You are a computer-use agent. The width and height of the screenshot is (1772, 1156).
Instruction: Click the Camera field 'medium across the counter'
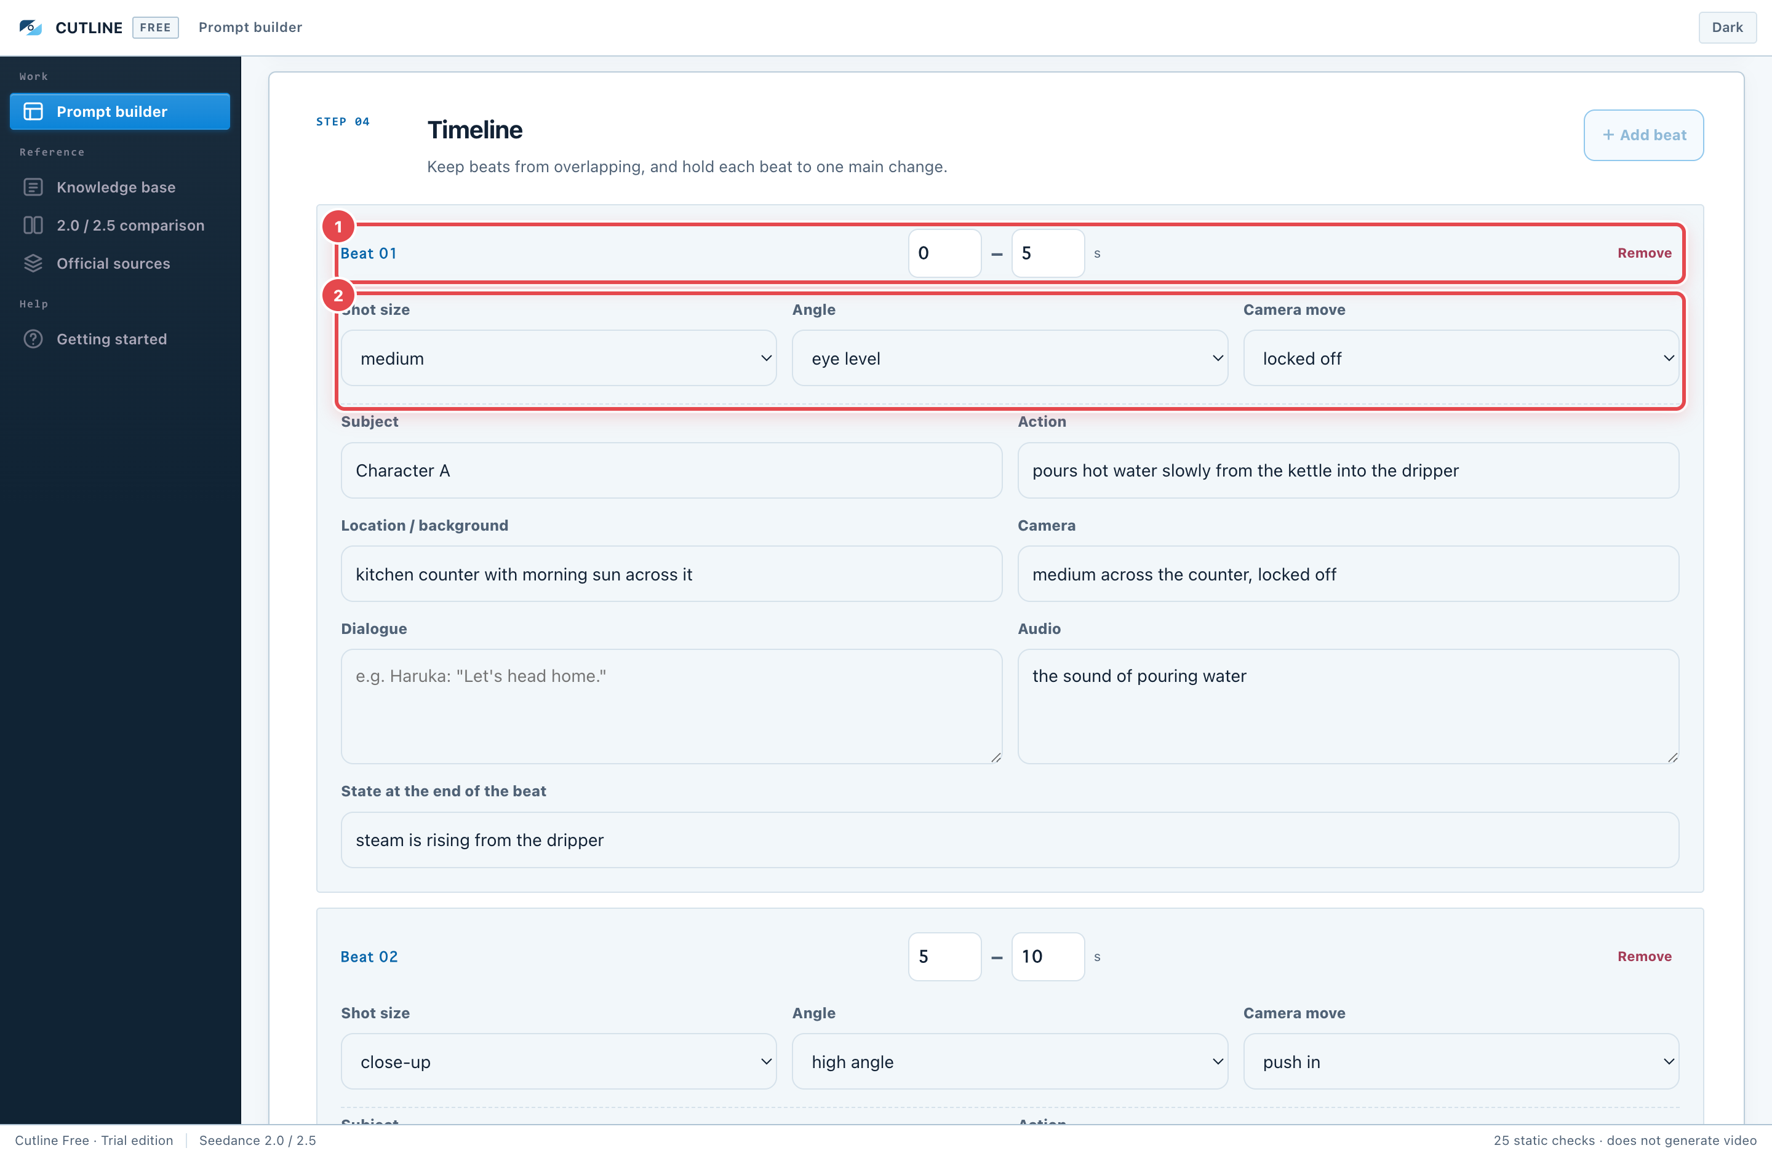pyautogui.click(x=1347, y=574)
